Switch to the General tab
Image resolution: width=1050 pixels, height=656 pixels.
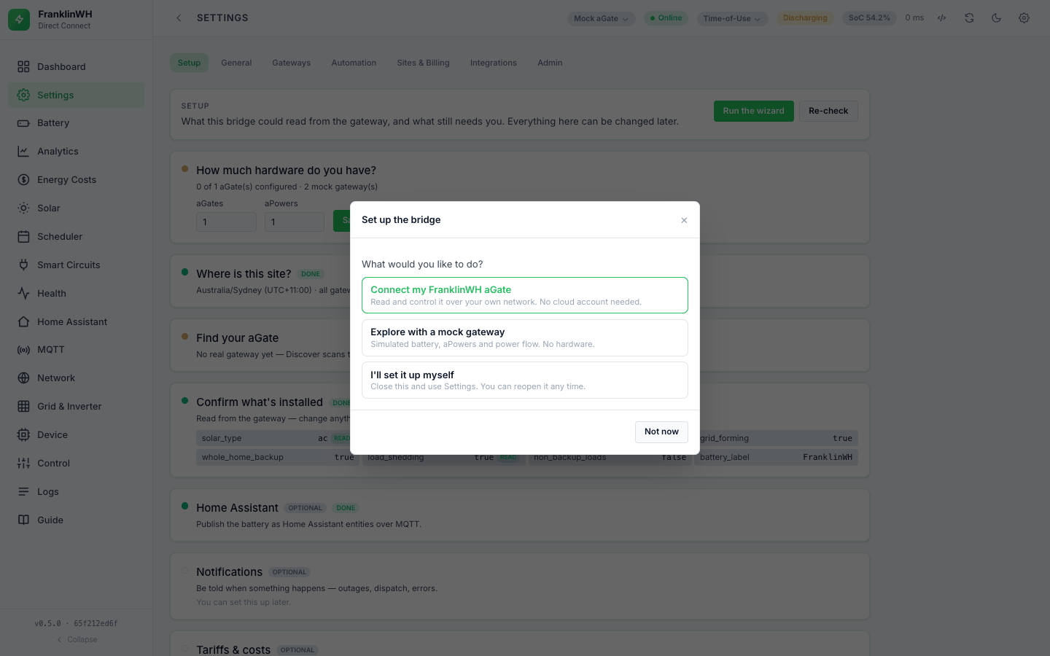tap(236, 63)
